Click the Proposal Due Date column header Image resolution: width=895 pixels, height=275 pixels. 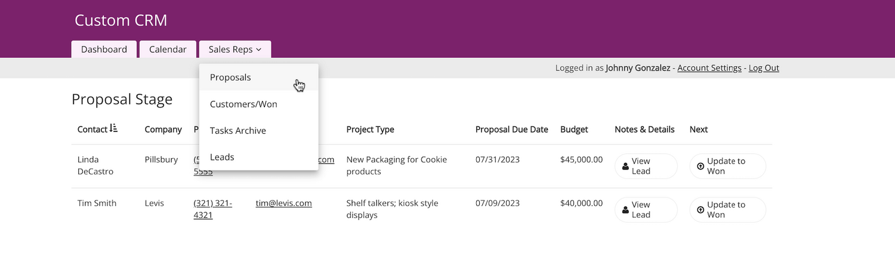pos(511,129)
